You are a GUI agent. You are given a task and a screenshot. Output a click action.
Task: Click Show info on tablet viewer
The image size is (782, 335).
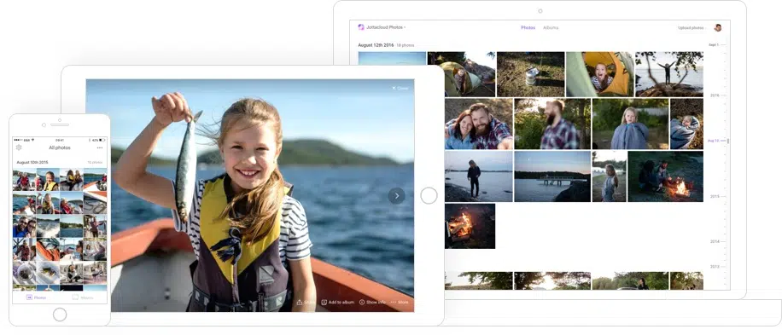click(372, 302)
